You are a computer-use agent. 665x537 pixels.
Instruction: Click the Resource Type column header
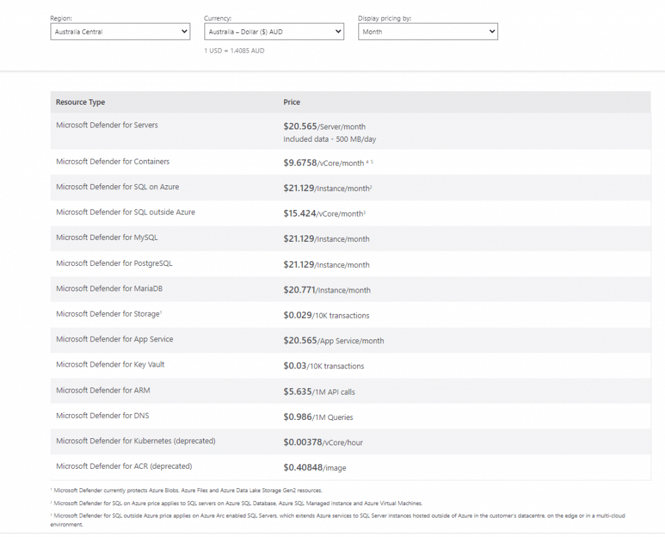pyautogui.click(x=81, y=102)
